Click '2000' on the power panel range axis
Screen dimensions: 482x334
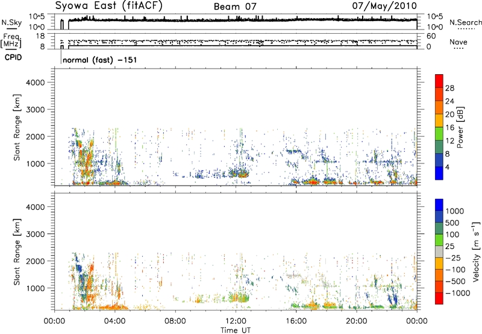(35, 136)
